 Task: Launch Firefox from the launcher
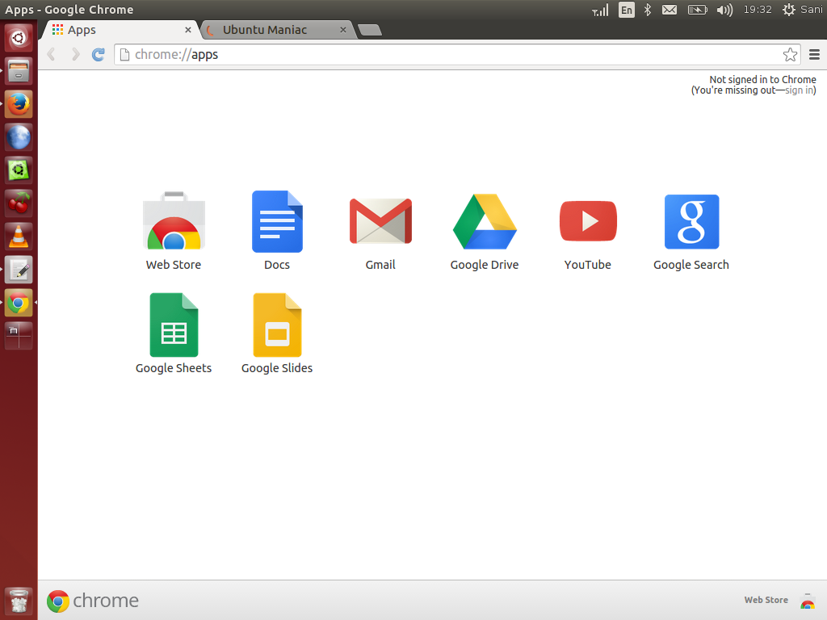[19, 104]
